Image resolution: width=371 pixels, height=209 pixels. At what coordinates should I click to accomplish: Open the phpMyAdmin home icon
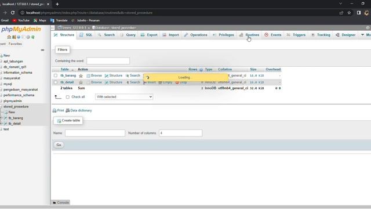(9, 37)
